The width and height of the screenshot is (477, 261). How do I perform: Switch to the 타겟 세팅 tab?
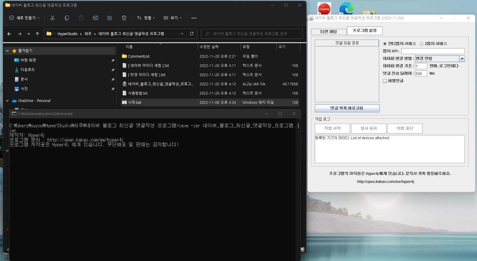329,32
